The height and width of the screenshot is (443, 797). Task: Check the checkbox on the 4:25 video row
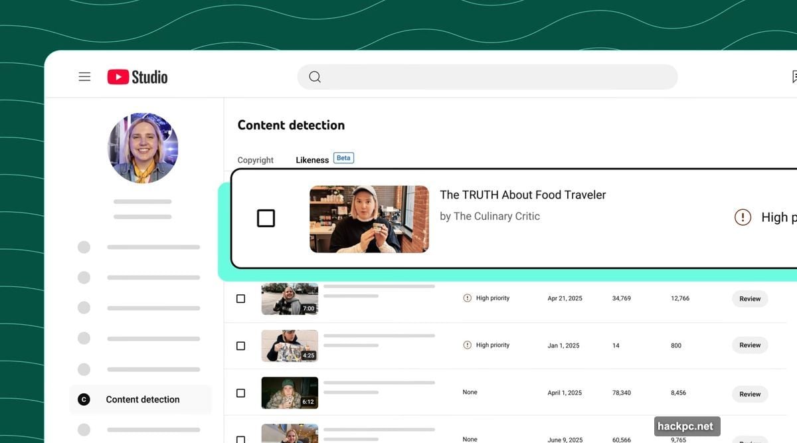tap(240, 345)
